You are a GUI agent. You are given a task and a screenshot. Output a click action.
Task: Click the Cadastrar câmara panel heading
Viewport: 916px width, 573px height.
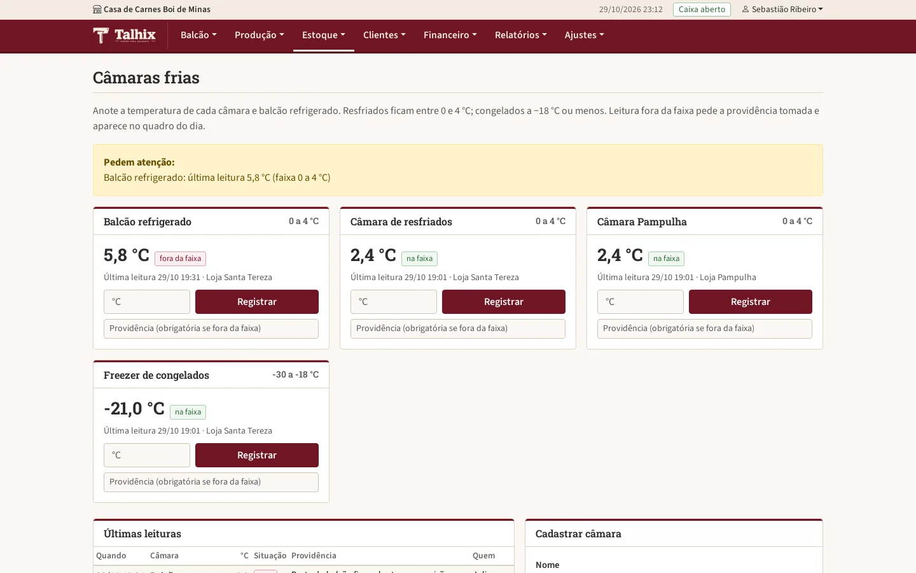[x=578, y=534]
